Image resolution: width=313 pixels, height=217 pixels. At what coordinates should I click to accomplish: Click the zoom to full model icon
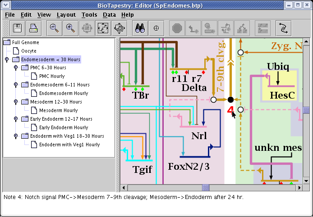coord(103,28)
